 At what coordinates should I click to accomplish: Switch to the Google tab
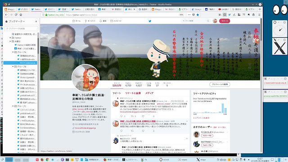[x=197, y=9]
